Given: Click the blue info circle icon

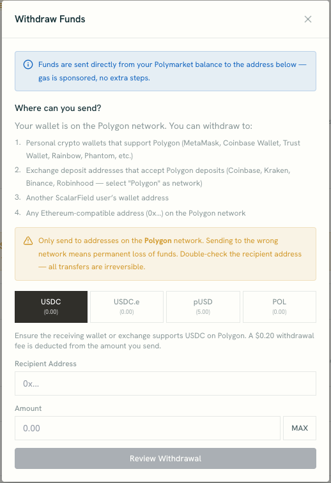Looking at the screenshot, I should (28, 64).
